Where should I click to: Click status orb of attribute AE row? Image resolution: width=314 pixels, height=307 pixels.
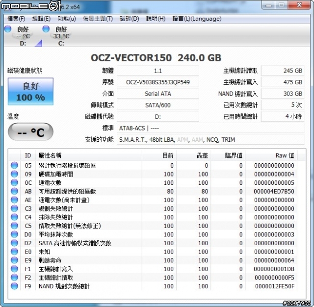(x=14, y=200)
